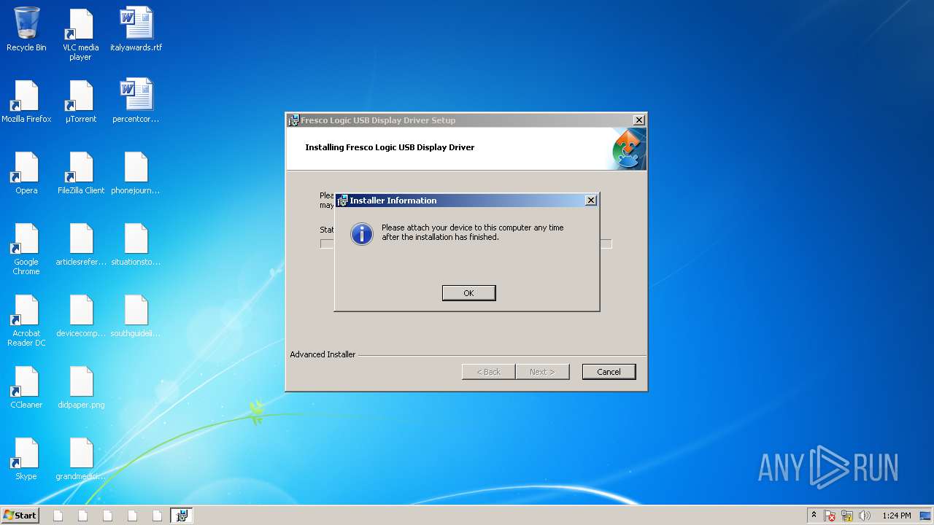Click the Fresco Logic setup logo graphic
Screen dimensions: 934x525
point(629,149)
